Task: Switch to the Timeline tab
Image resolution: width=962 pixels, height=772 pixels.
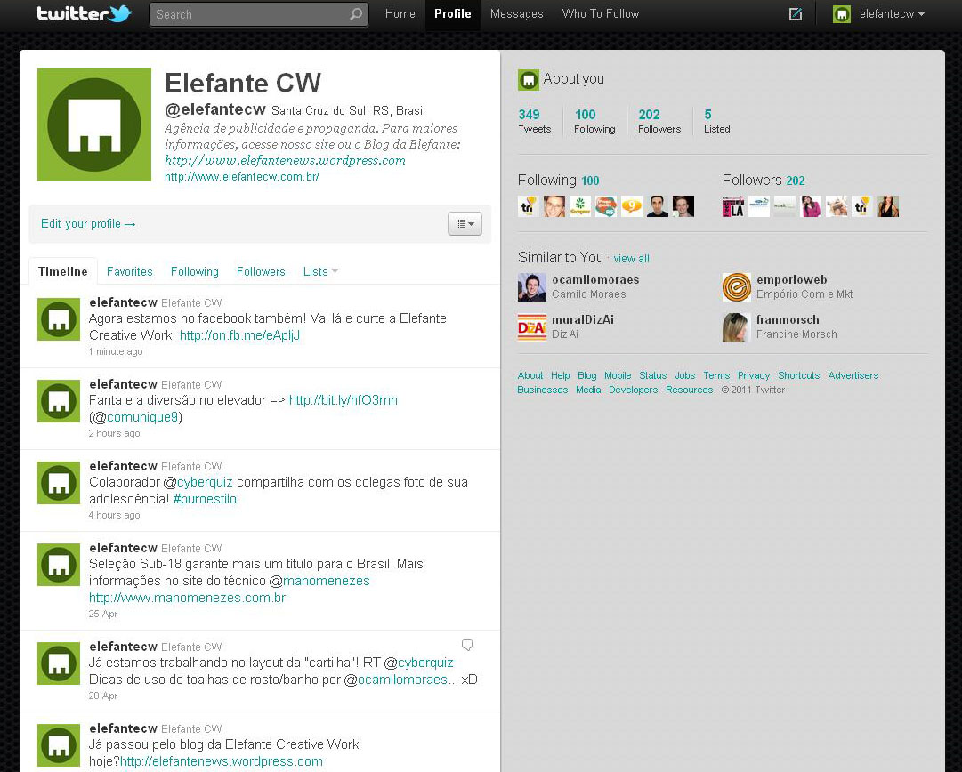Action: 62,271
